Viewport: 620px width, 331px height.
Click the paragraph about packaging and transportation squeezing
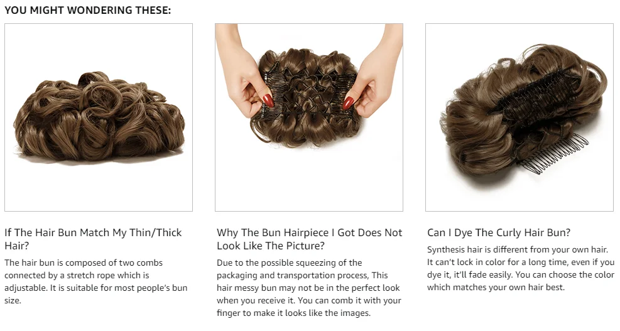click(309, 288)
